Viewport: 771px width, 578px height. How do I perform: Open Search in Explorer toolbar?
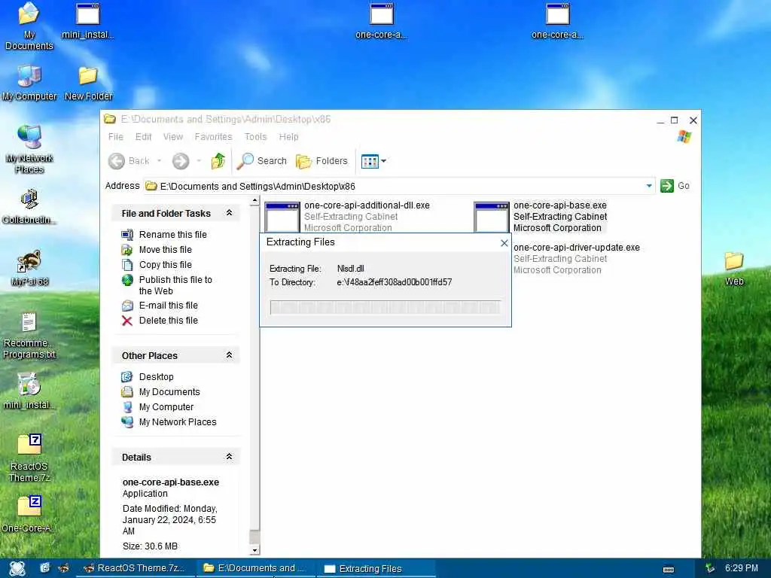point(261,161)
